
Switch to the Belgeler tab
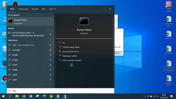(35, 9)
